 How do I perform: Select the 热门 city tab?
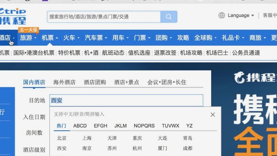61,126
